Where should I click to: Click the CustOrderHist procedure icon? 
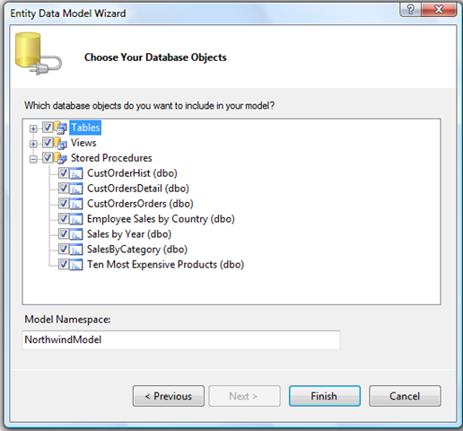click(76, 173)
